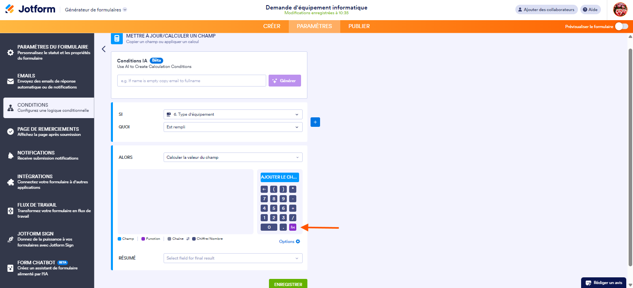The image size is (633, 288).
Task: Click keypad digit 0
Action: coord(269,227)
